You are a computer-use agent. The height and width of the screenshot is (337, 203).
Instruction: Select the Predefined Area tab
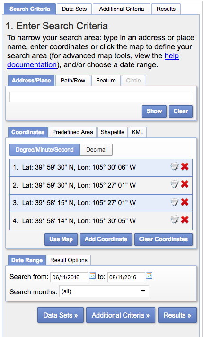72,132
